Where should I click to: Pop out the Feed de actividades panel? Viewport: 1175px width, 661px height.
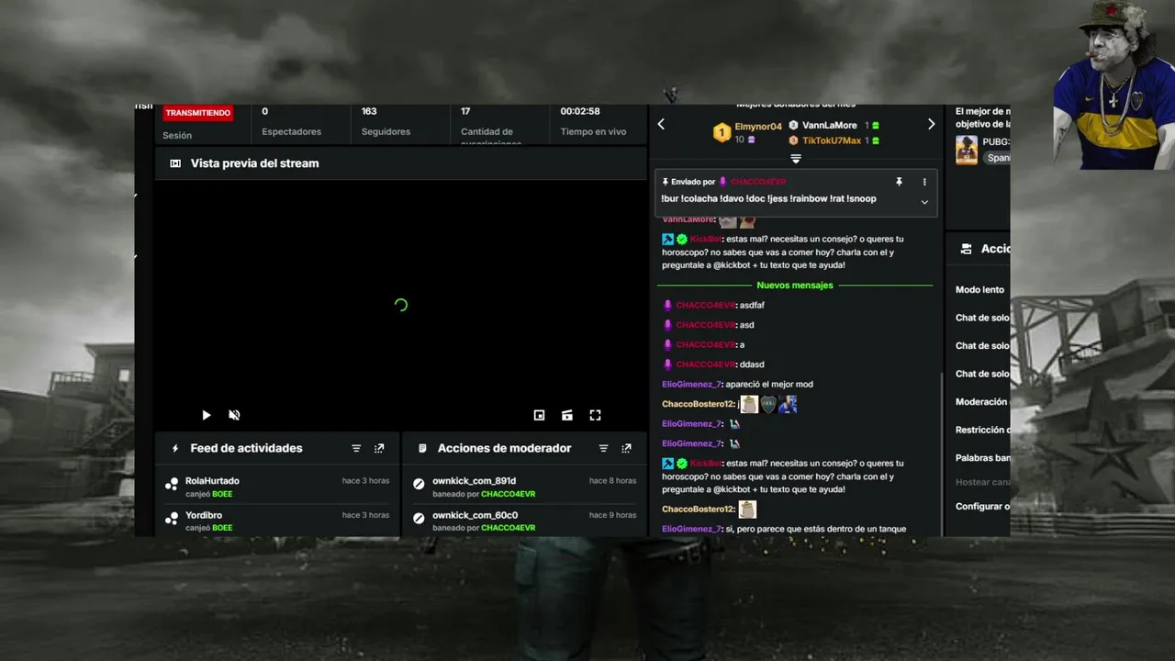(x=379, y=448)
